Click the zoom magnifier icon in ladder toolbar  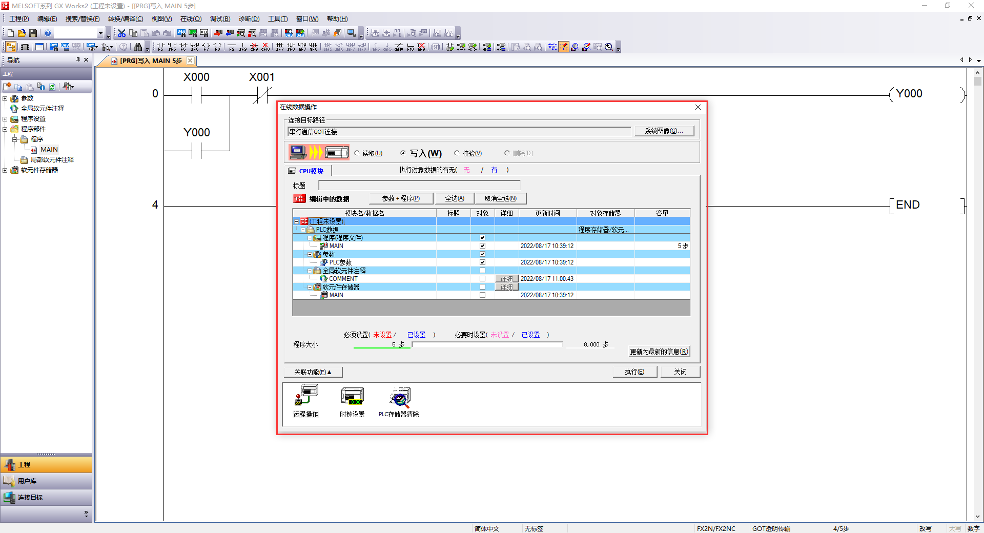tap(609, 47)
